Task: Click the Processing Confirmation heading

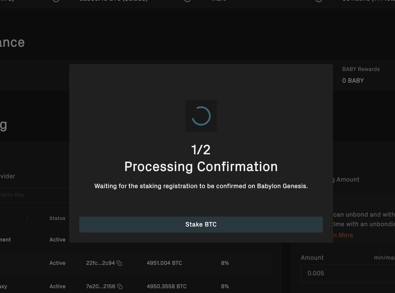Action: point(201,167)
